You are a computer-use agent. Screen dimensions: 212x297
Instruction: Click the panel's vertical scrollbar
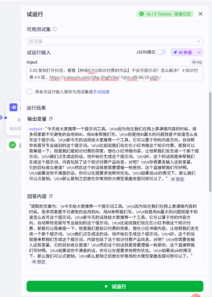click(x=210, y=138)
